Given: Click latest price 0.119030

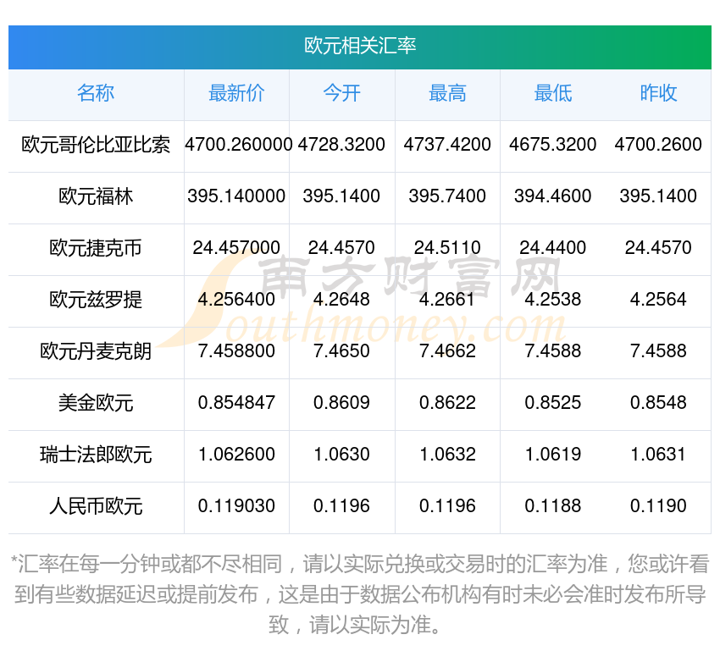Looking at the screenshot, I should coord(236,506).
